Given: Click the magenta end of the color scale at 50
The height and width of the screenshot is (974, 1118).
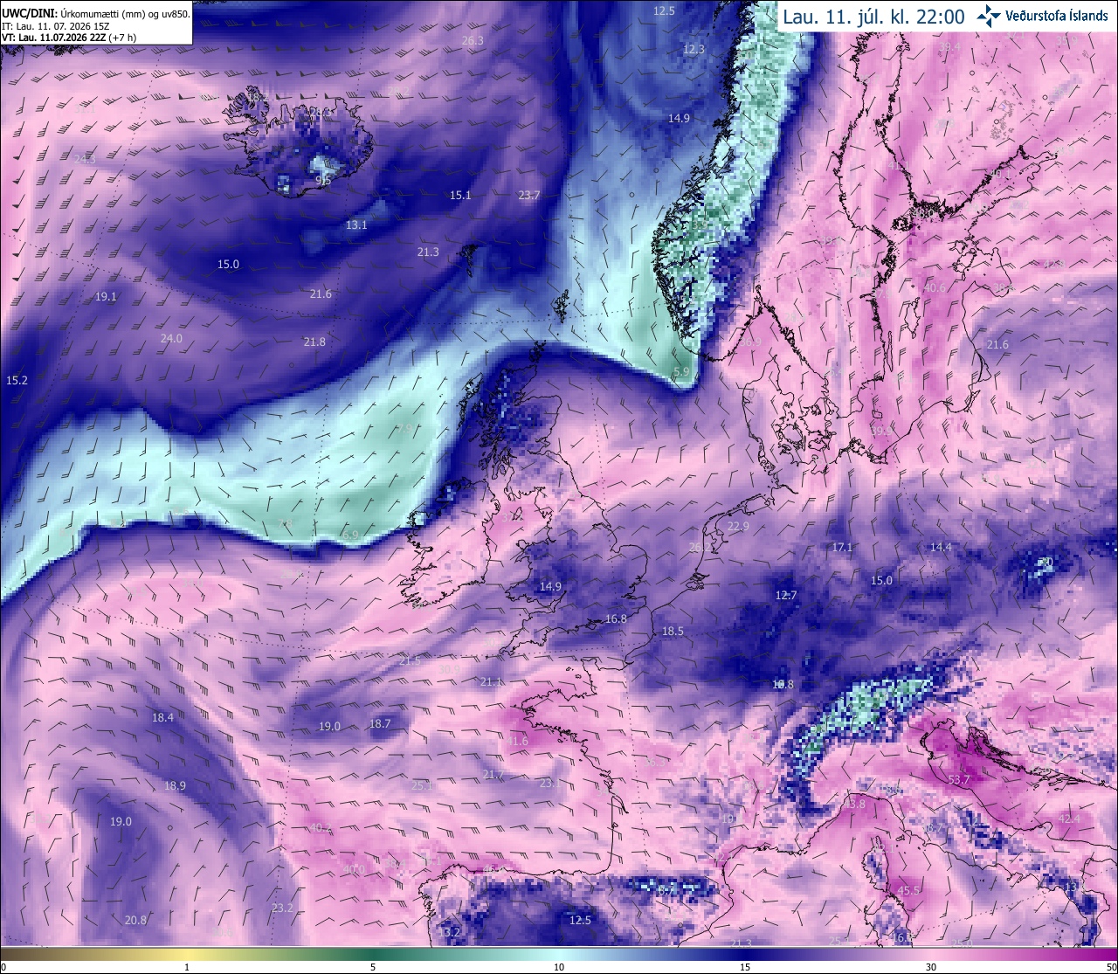Looking at the screenshot, I should (1111, 954).
